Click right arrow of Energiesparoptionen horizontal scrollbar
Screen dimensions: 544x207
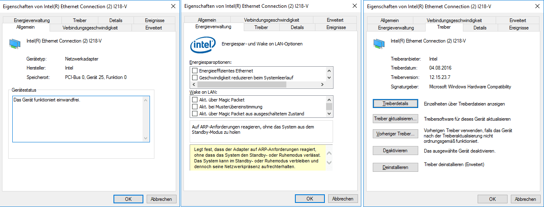(322, 85)
